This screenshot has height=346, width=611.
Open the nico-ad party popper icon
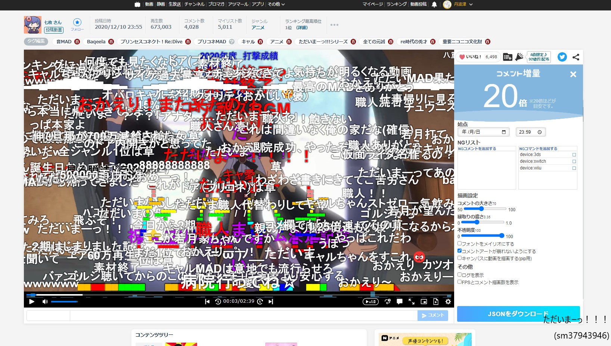(519, 57)
